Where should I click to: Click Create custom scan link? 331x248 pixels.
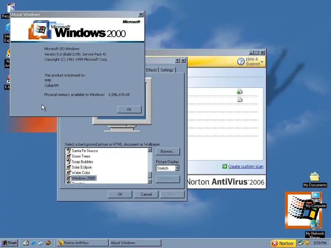tap(246, 166)
